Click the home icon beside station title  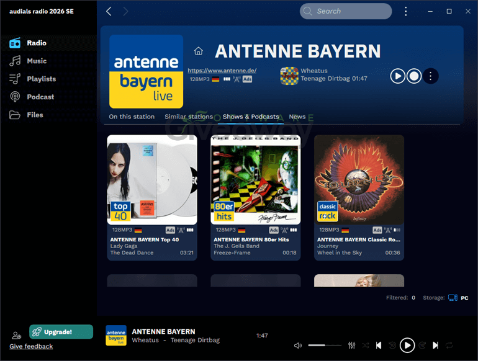199,51
